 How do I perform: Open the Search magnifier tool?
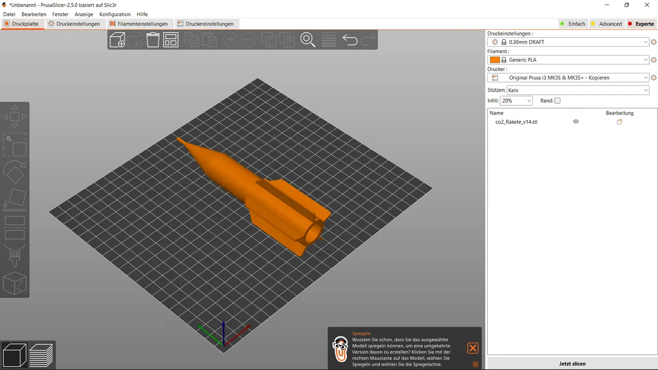[308, 40]
